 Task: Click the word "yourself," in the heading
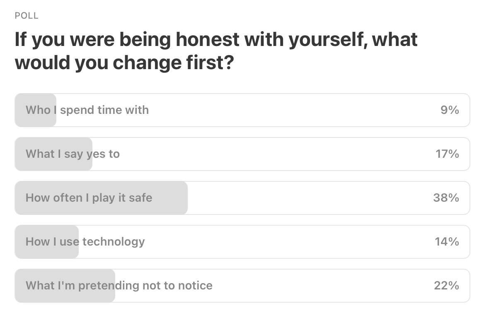click(x=328, y=40)
